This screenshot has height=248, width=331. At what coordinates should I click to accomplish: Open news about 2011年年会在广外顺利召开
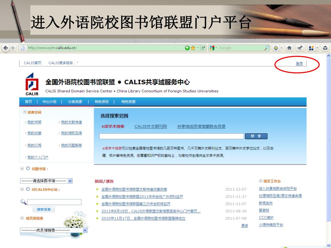[142, 197]
